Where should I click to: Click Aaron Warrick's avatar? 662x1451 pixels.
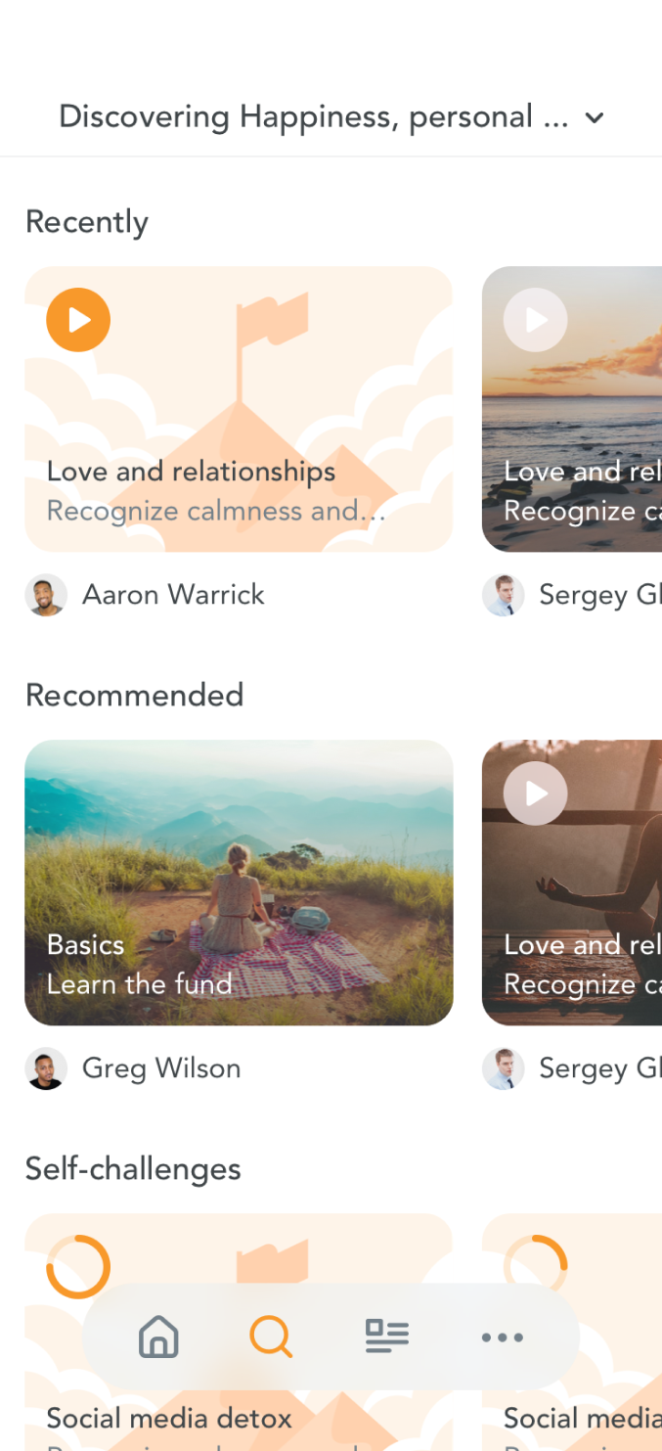pos(46,595)
